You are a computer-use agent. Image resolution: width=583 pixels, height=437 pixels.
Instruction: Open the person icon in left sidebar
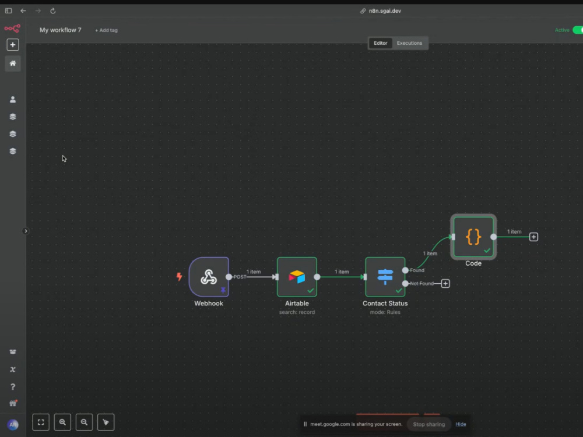pos(13,99)
